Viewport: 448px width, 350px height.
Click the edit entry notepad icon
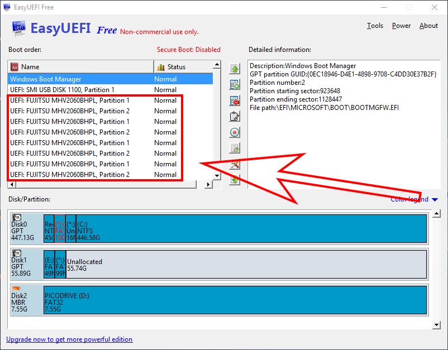(235, 117)
